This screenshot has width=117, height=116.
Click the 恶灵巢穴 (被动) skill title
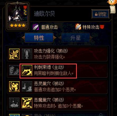coord(49,84)
